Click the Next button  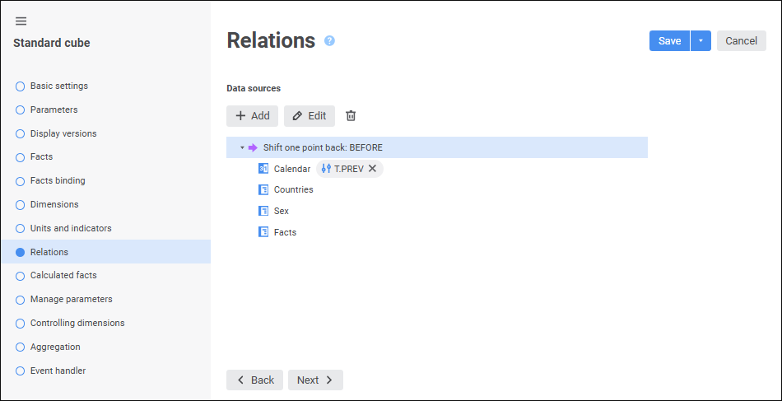click(x=315, y=380)
